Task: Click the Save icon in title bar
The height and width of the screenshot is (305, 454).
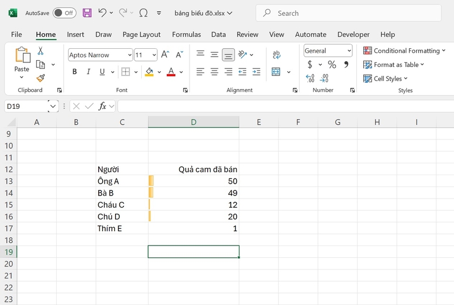Action: (87, 13)
